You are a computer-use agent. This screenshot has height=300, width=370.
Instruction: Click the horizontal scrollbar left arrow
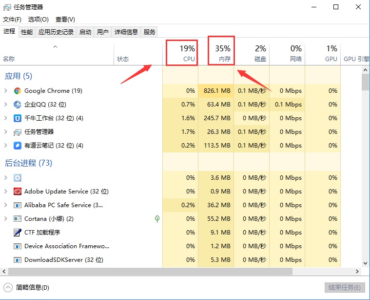[x=4, y=271]
